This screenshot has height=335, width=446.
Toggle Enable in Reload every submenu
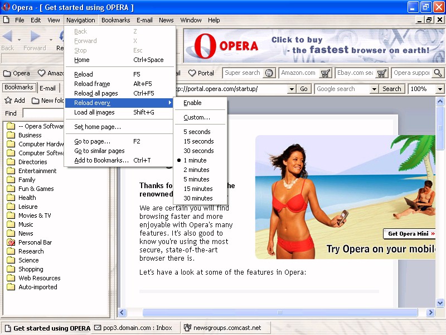tap(192, 103)
